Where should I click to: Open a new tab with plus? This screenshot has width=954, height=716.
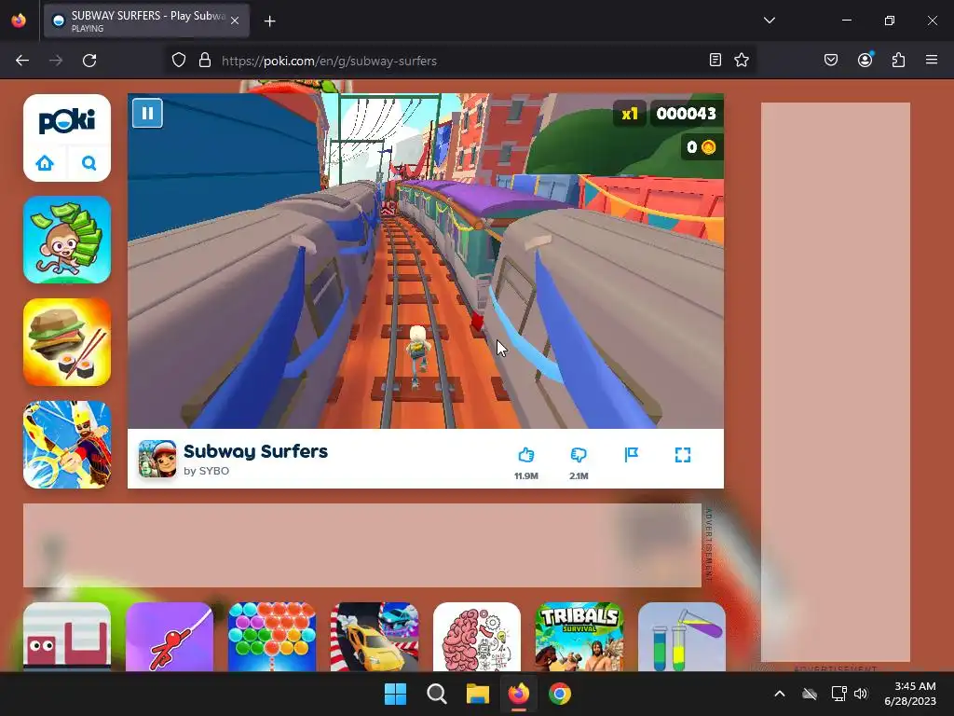point(270,21)
